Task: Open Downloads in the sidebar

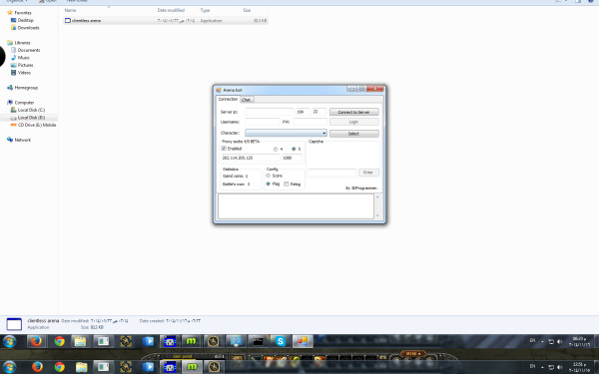Action: coord(28,28)
